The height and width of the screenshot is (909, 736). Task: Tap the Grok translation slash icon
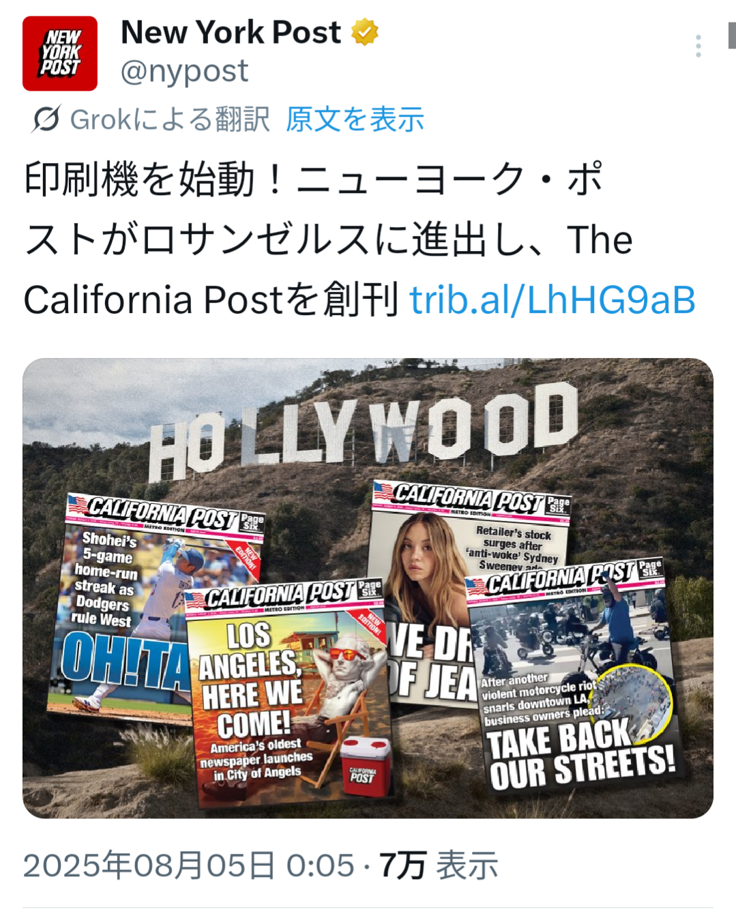tap(46, 119)
